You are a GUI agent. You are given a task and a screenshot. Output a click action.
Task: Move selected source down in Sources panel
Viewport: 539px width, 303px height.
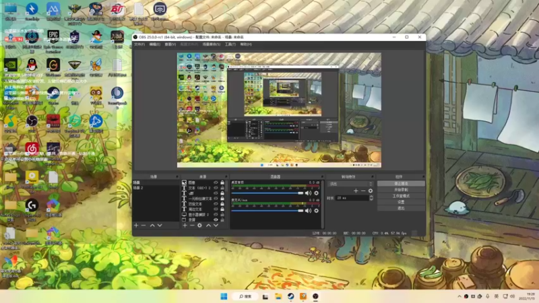click(x=216, y=226)
